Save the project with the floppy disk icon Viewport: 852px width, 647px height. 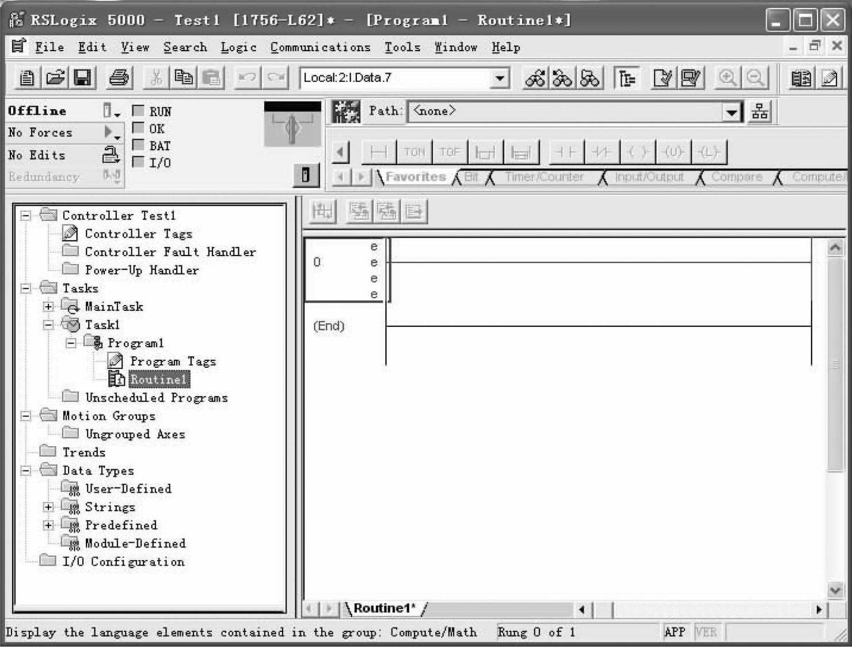pyautogui.click(x=83, y=78)
